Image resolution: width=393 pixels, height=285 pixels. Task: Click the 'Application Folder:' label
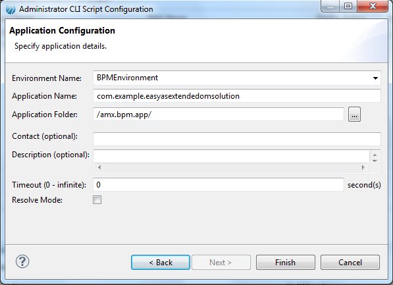point(45,115)
